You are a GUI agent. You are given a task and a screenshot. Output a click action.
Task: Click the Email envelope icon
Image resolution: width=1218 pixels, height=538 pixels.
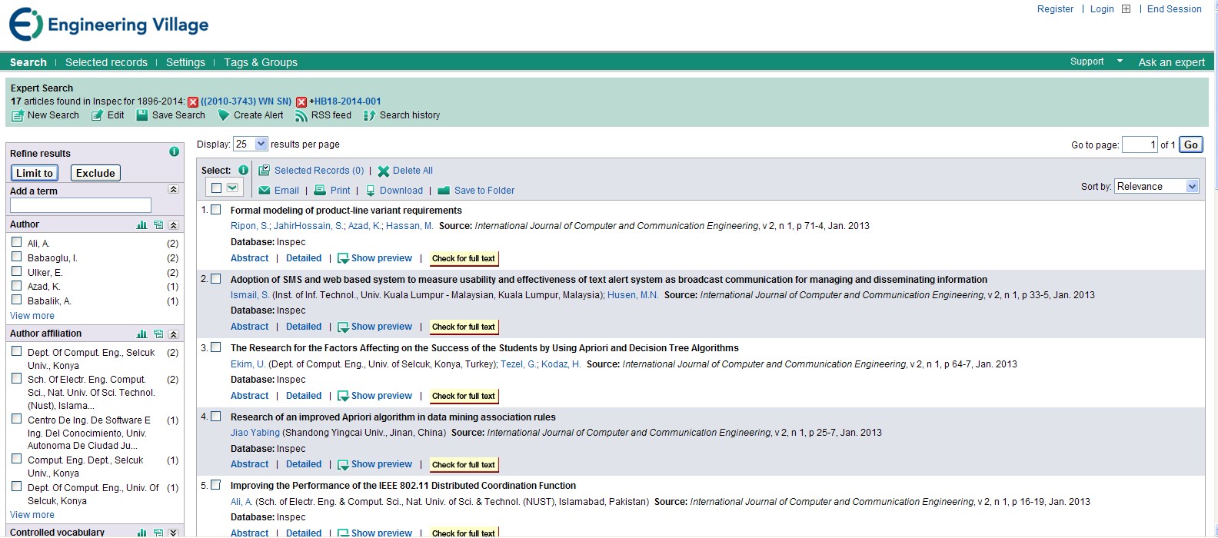[265, 191]
